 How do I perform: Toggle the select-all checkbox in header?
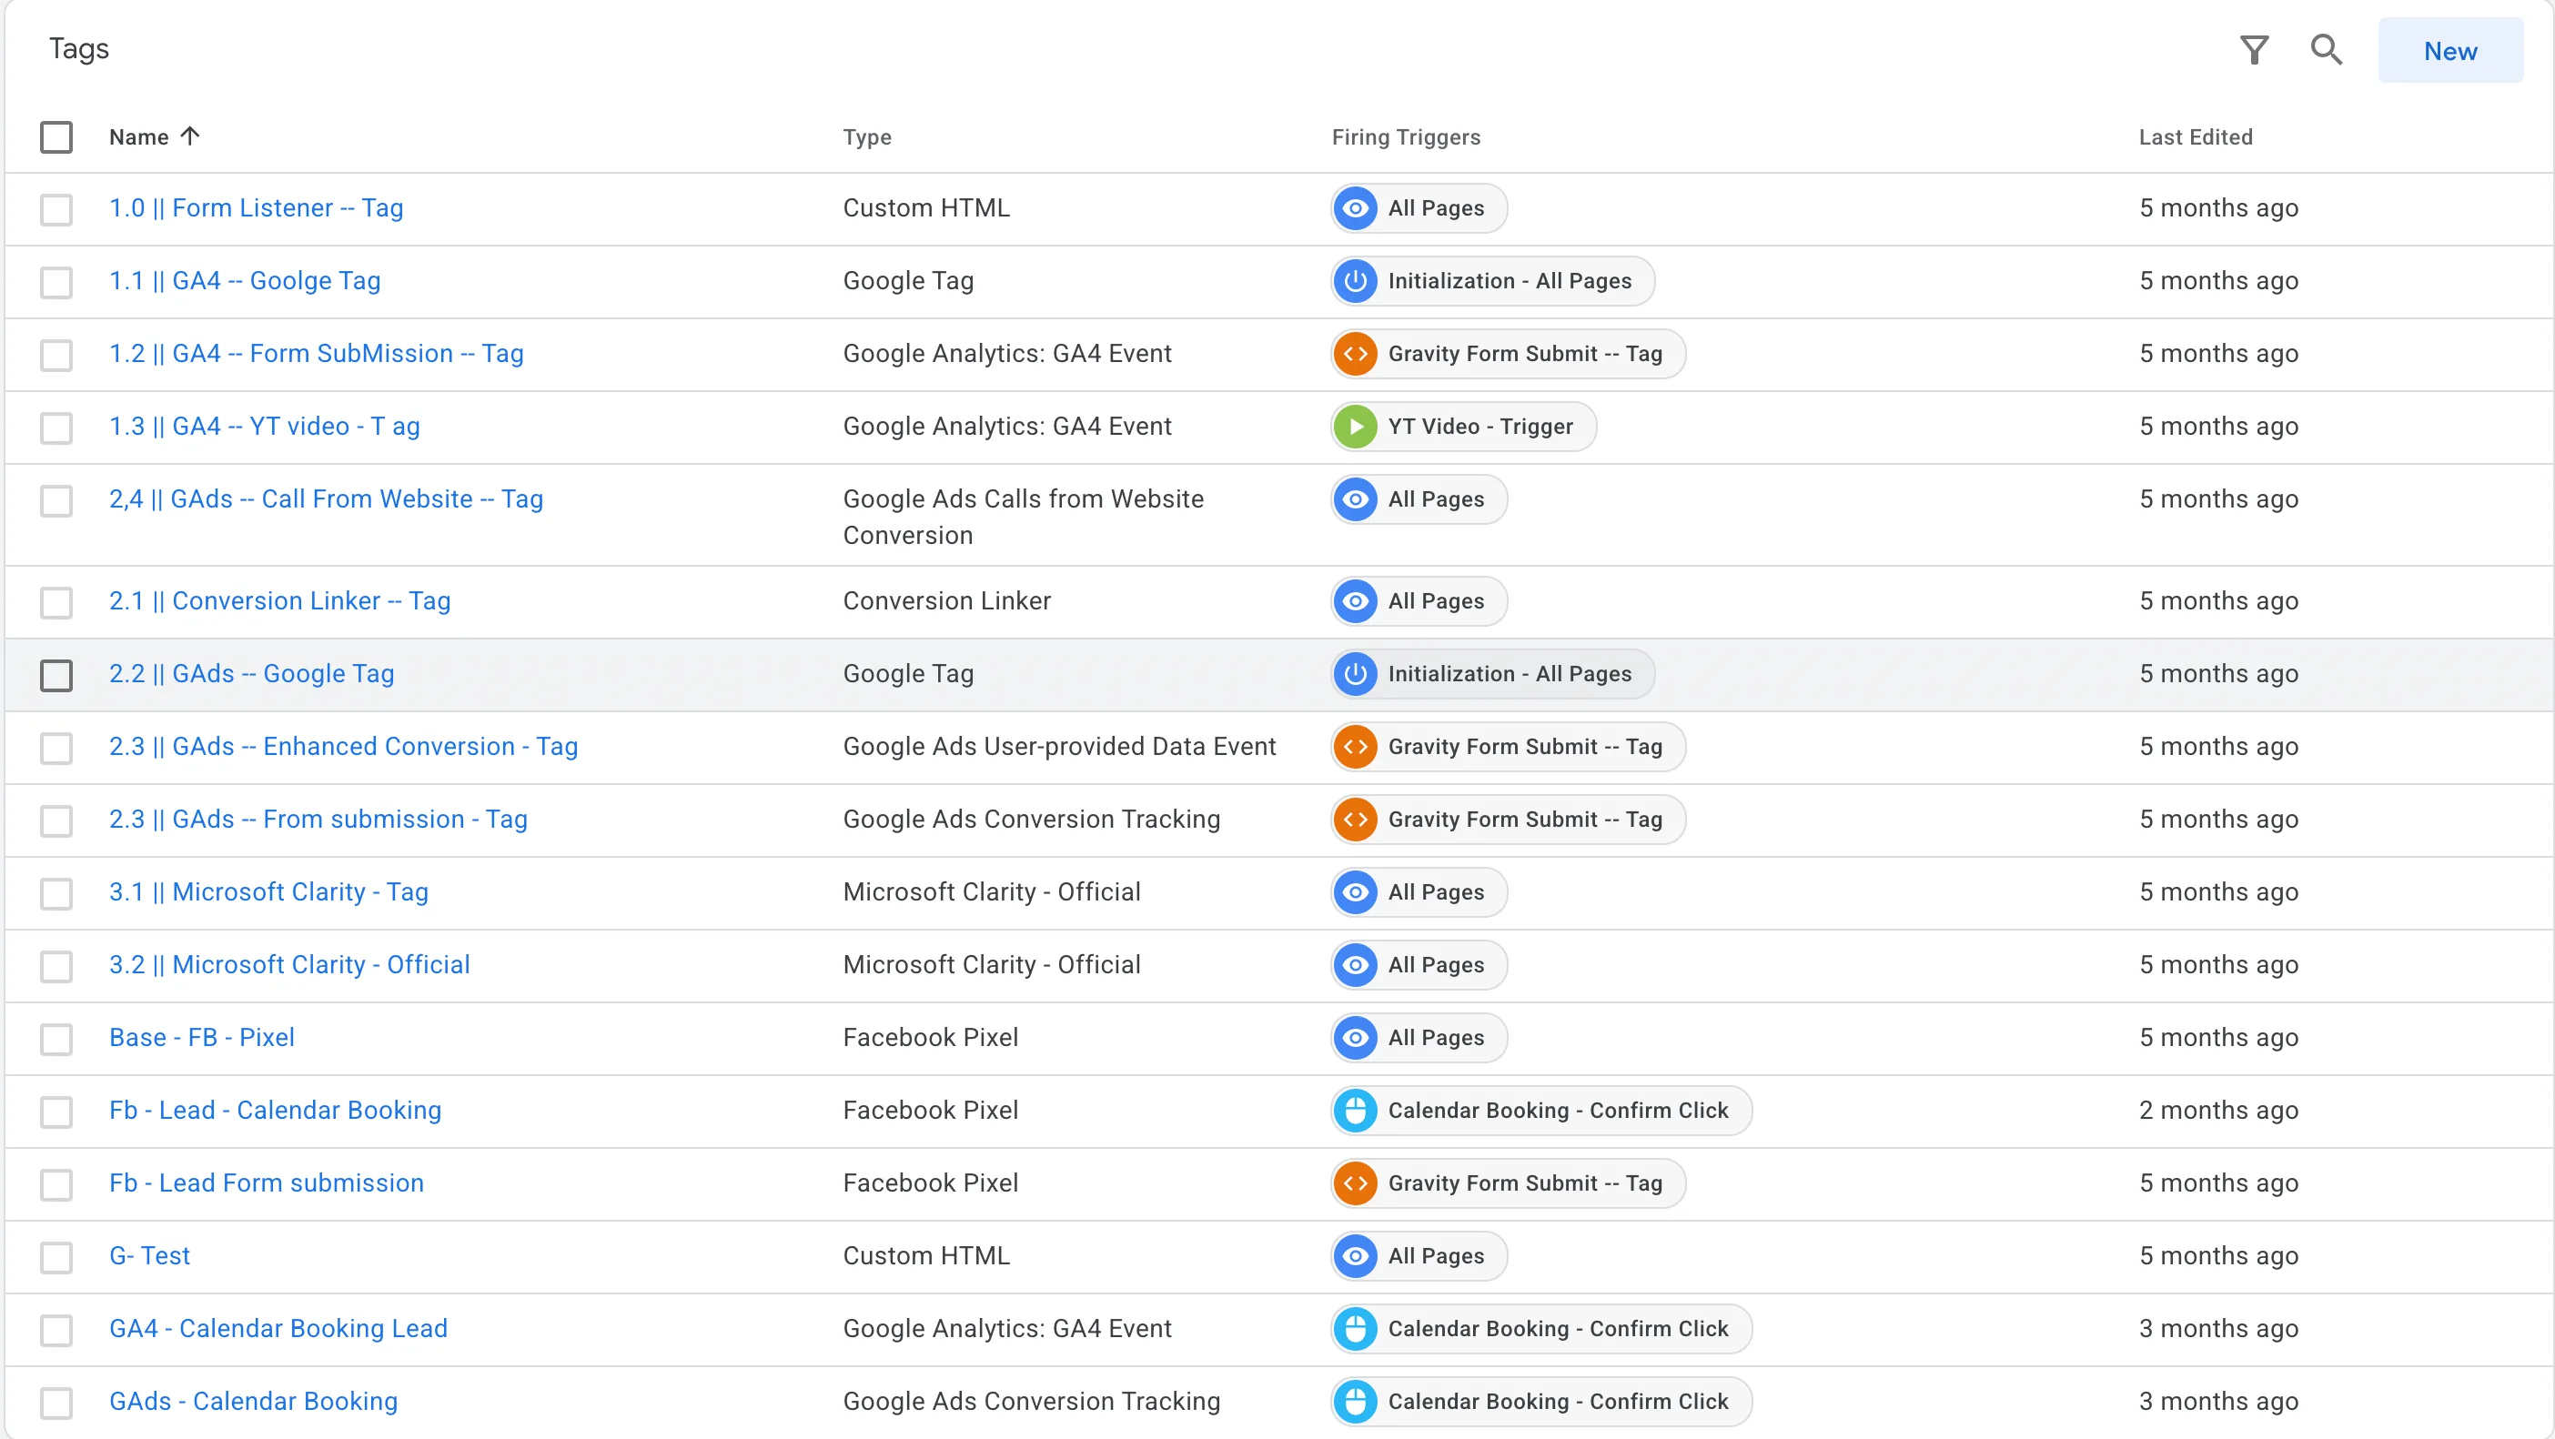click(56, 136)
